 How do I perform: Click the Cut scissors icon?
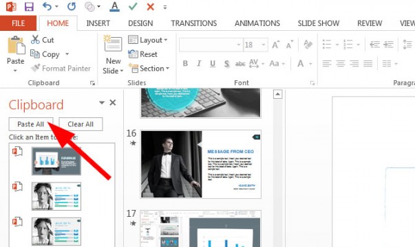click(x=35, y=40)
